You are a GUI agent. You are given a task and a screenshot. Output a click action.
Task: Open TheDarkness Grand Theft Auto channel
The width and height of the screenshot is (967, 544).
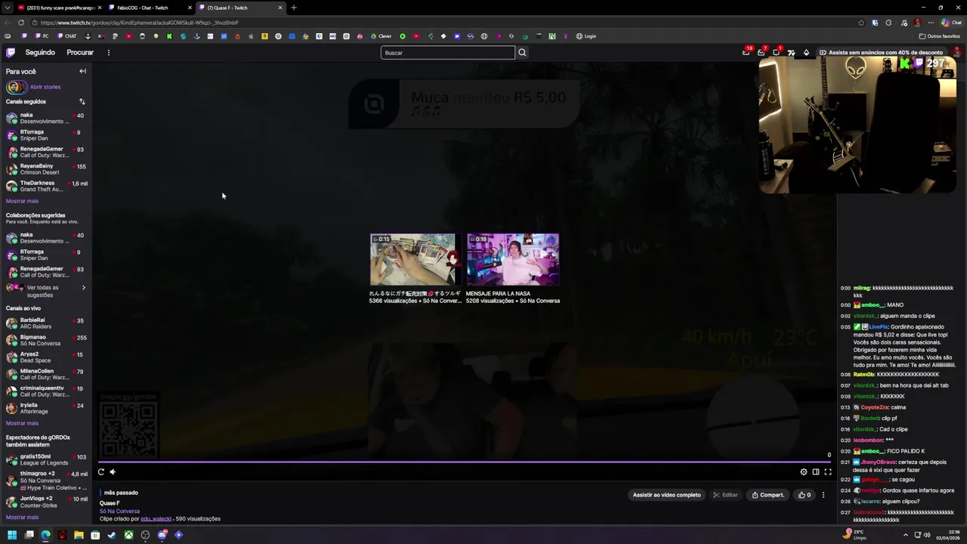click(x=46, y=186)
